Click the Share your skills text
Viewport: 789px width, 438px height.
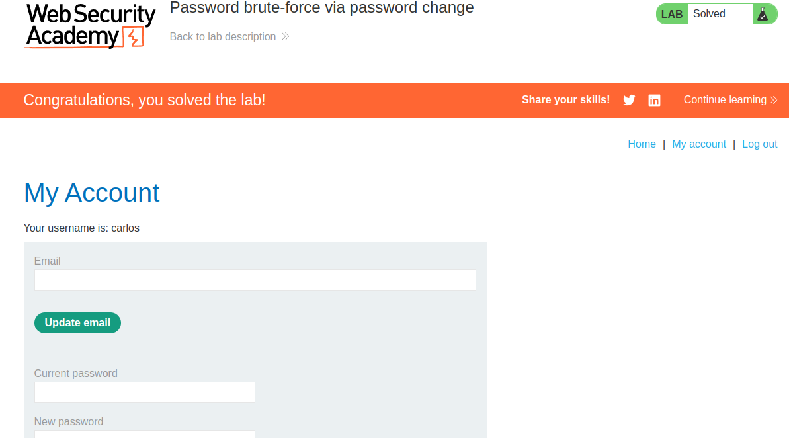point(565,100)
